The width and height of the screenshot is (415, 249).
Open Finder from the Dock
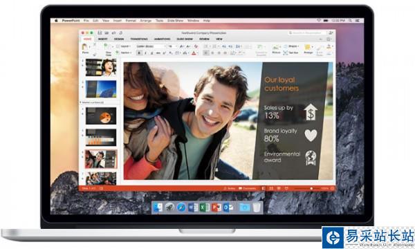(x=158, y=207)
